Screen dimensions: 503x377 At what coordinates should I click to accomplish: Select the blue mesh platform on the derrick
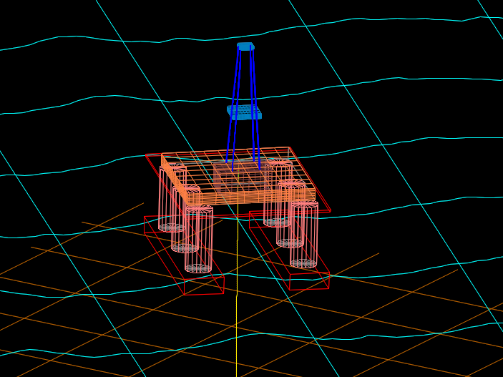(x=244, y=112)
